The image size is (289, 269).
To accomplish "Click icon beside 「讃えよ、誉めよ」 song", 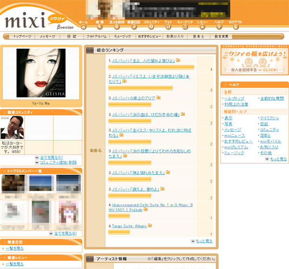I will (162, 189).
